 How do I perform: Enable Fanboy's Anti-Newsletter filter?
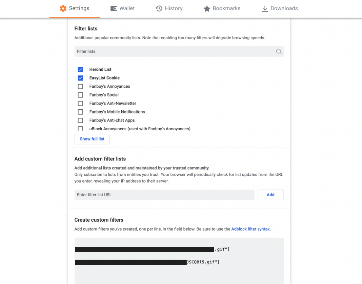pyautogui.click(x=80, y=103)
